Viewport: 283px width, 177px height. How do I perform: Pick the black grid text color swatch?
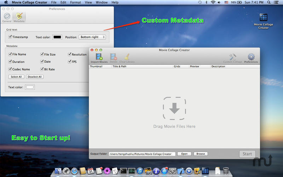(x=57, y=37)
